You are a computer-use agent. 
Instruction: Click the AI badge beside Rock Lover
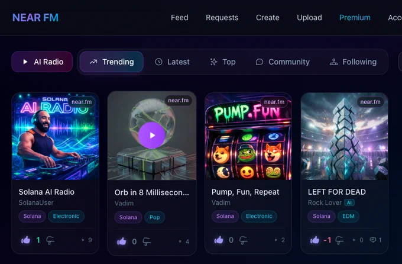349,203
